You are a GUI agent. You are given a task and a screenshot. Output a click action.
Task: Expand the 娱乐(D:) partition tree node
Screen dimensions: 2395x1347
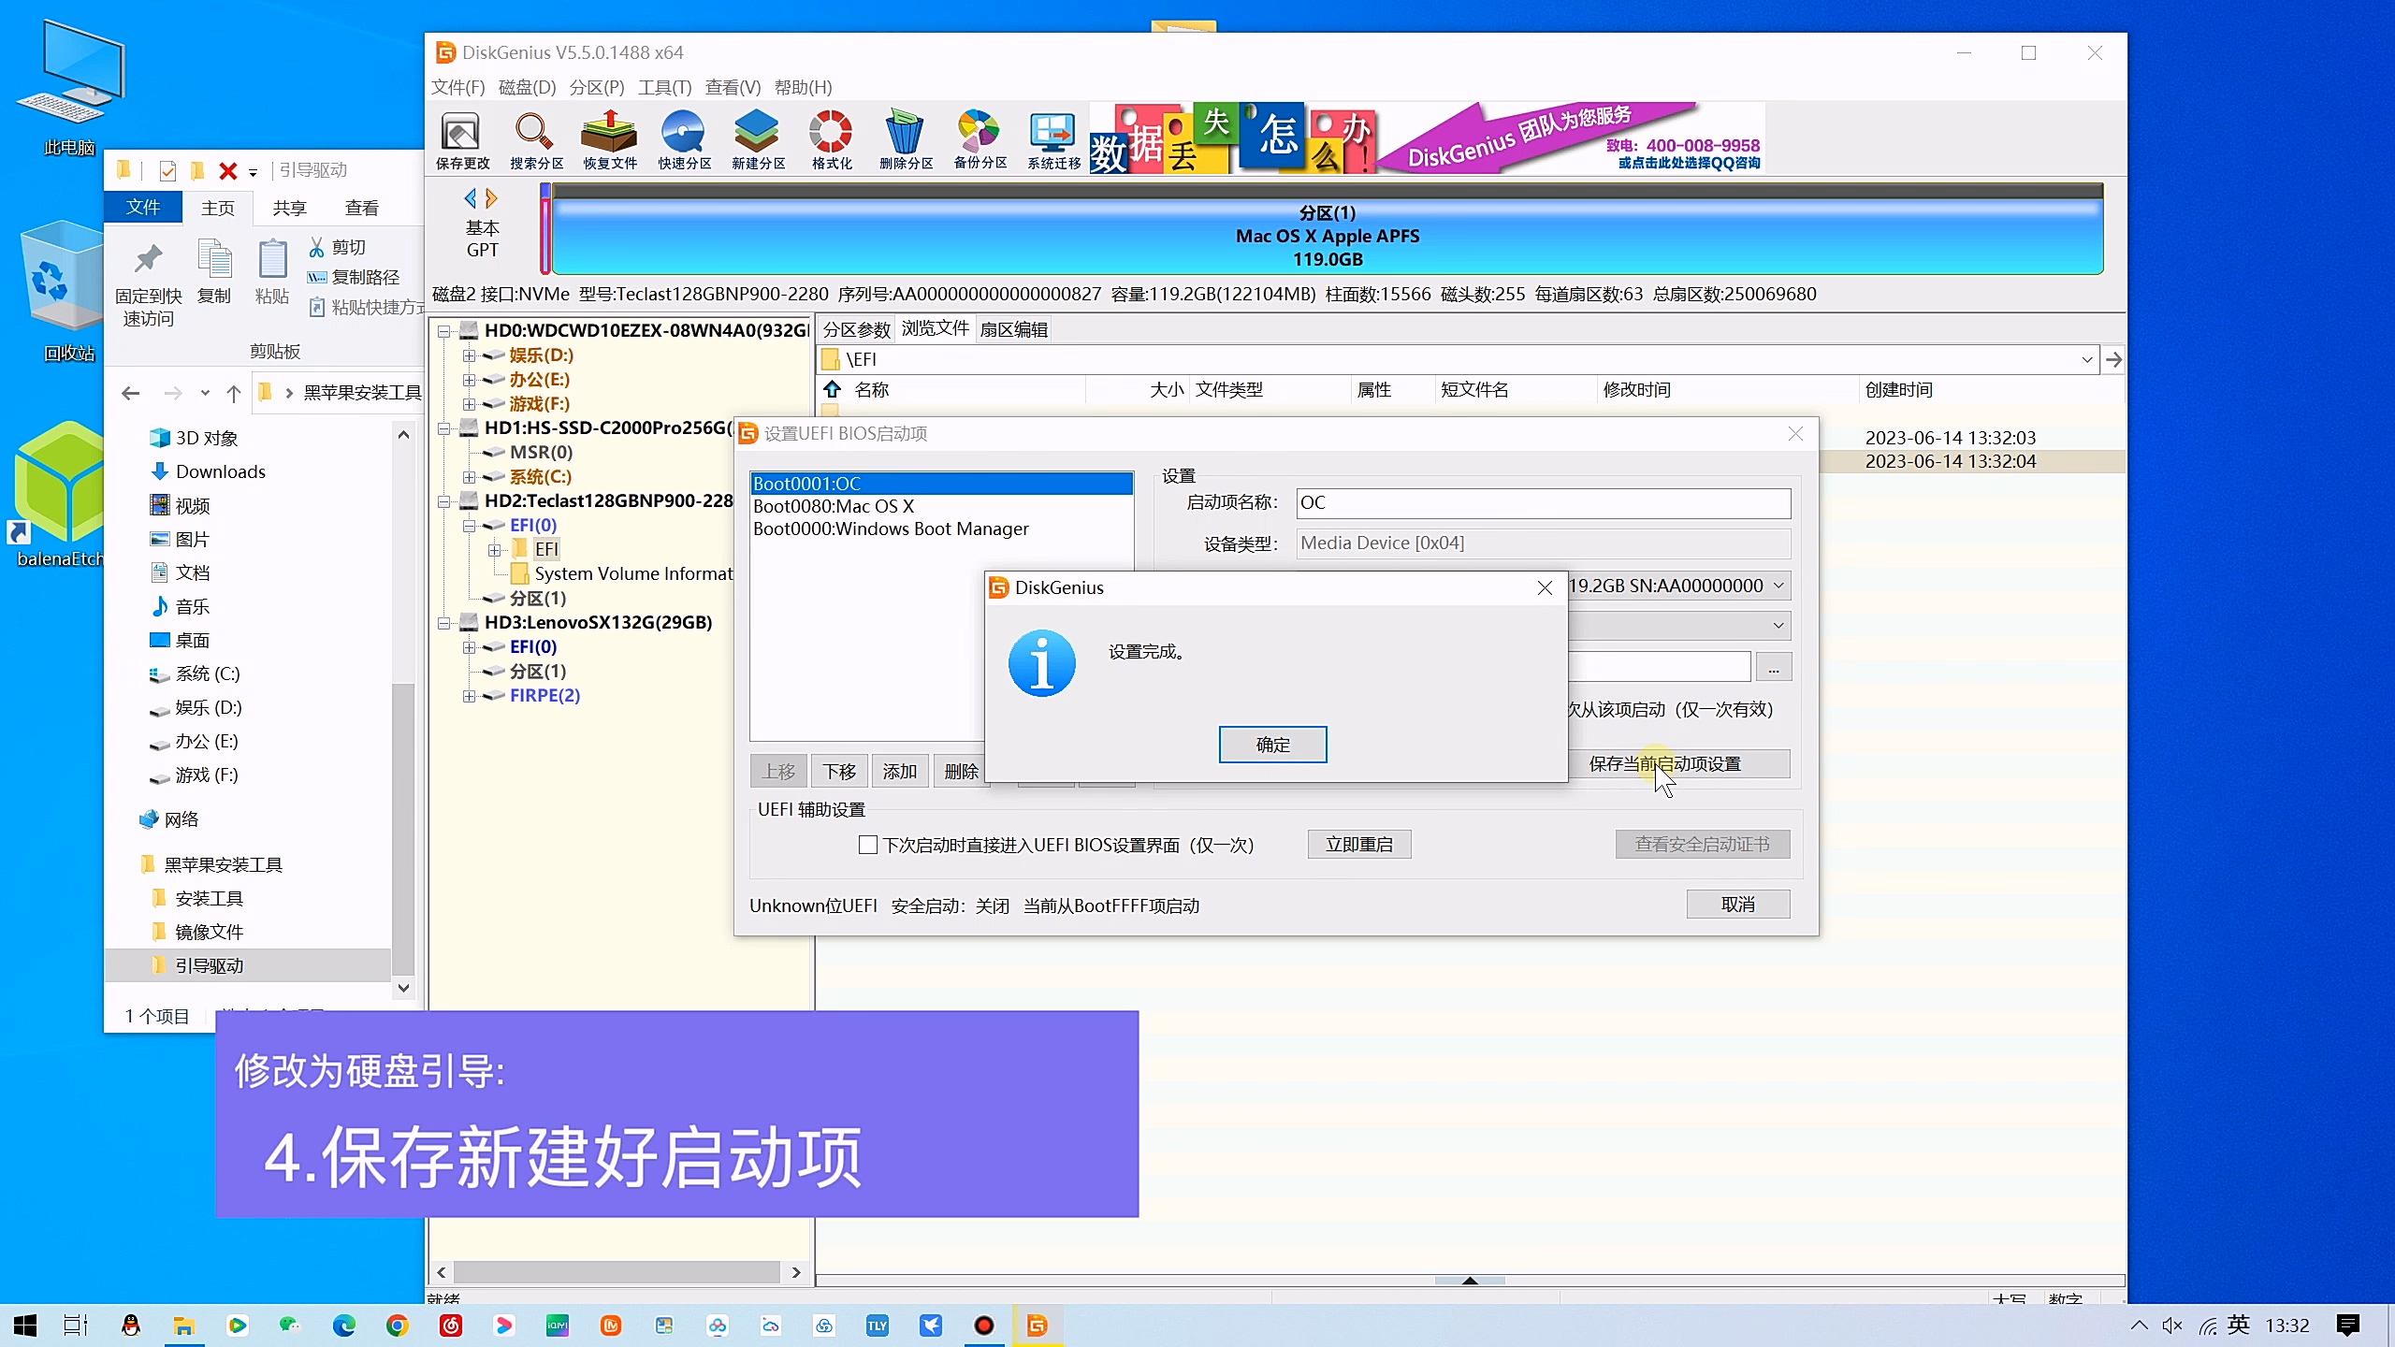469,355
